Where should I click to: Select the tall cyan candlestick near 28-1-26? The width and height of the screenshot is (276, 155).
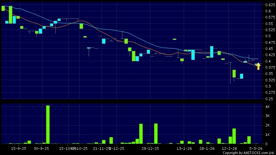[x=212, y=52]
